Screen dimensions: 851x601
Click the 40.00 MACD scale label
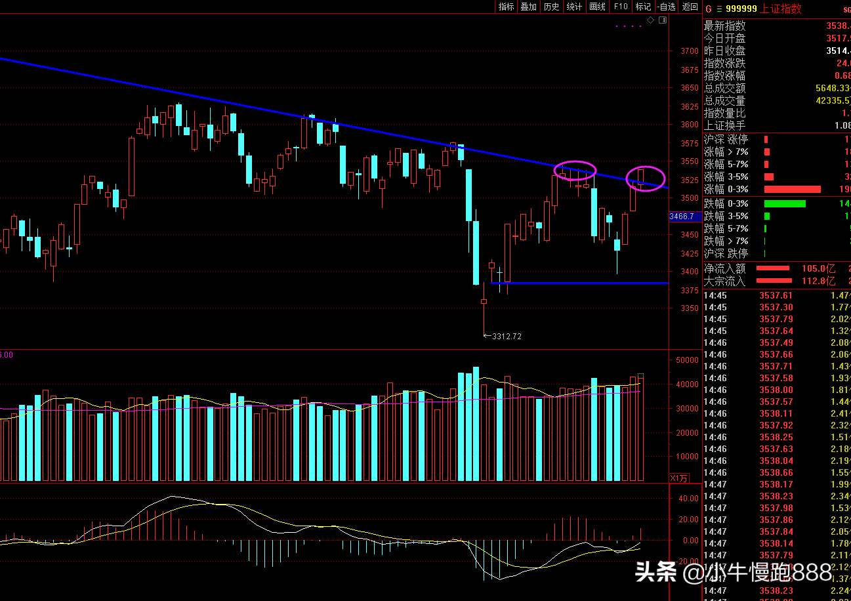(x=688, y=499)
